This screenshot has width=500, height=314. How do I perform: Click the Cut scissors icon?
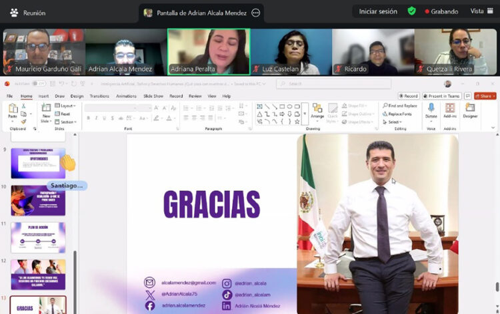[x=23, y=106]
